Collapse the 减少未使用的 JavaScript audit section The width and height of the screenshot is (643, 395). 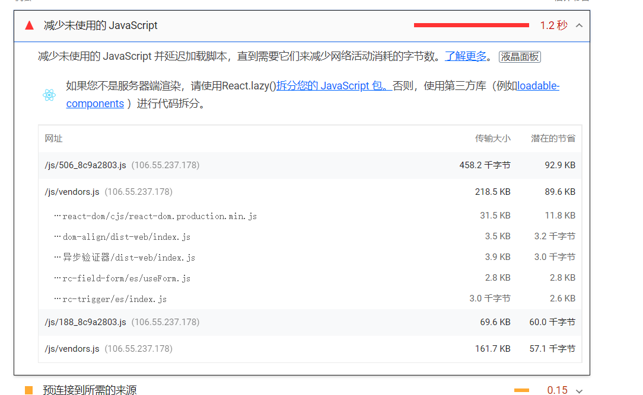point(578,25)
